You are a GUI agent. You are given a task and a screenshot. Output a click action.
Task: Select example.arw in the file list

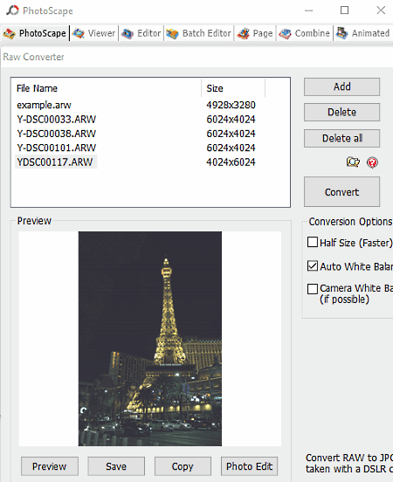pos(44,105)
